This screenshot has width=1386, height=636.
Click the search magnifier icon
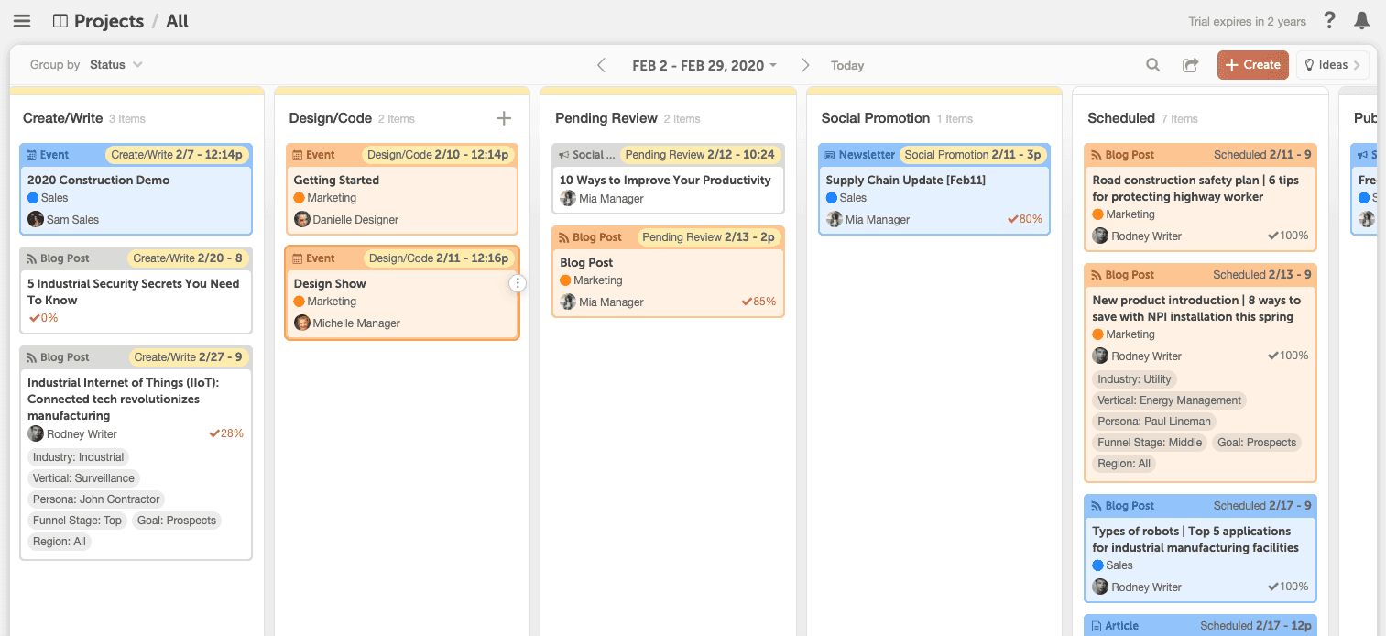[1153, 65]
